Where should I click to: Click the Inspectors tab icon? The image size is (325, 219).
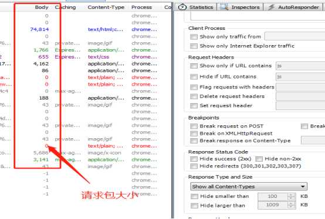225,7
